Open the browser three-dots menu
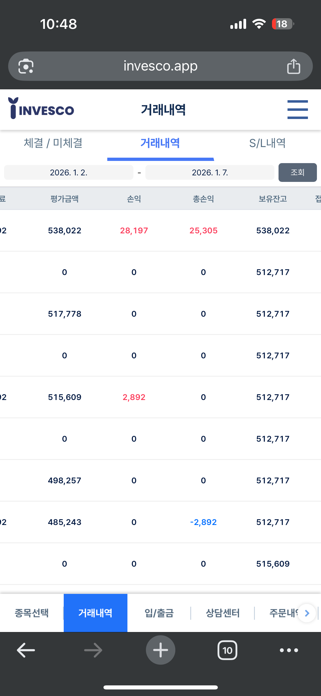The height and width of the screenshot is (696, 321). pyautogui.click(x=289, y=650)
